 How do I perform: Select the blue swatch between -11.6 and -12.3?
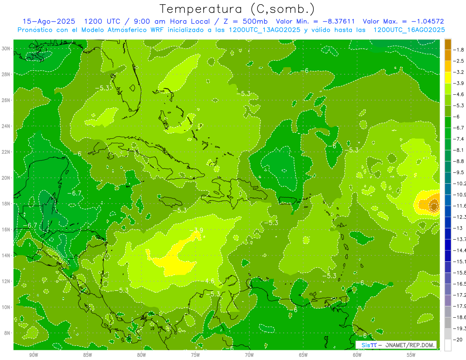448,211
